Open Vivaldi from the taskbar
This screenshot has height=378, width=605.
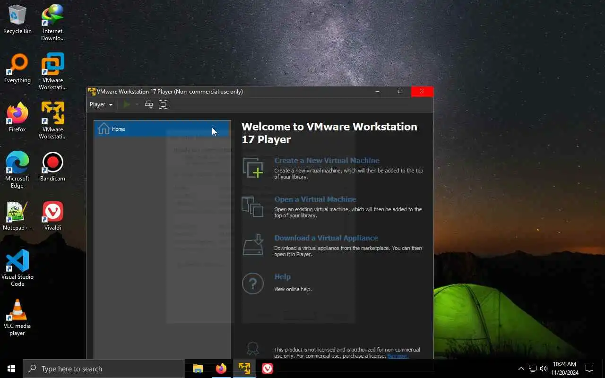click(x=267, y=369)
